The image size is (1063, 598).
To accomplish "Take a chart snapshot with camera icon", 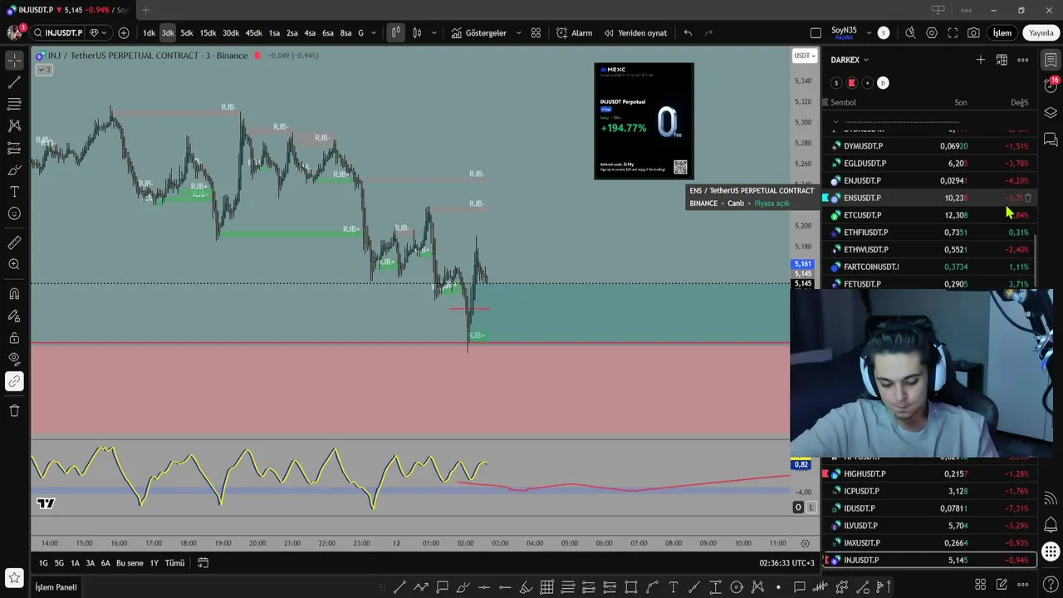I will click(x=973, y=33).
